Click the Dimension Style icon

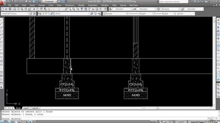pyautogui.click(x=134, y=9)
